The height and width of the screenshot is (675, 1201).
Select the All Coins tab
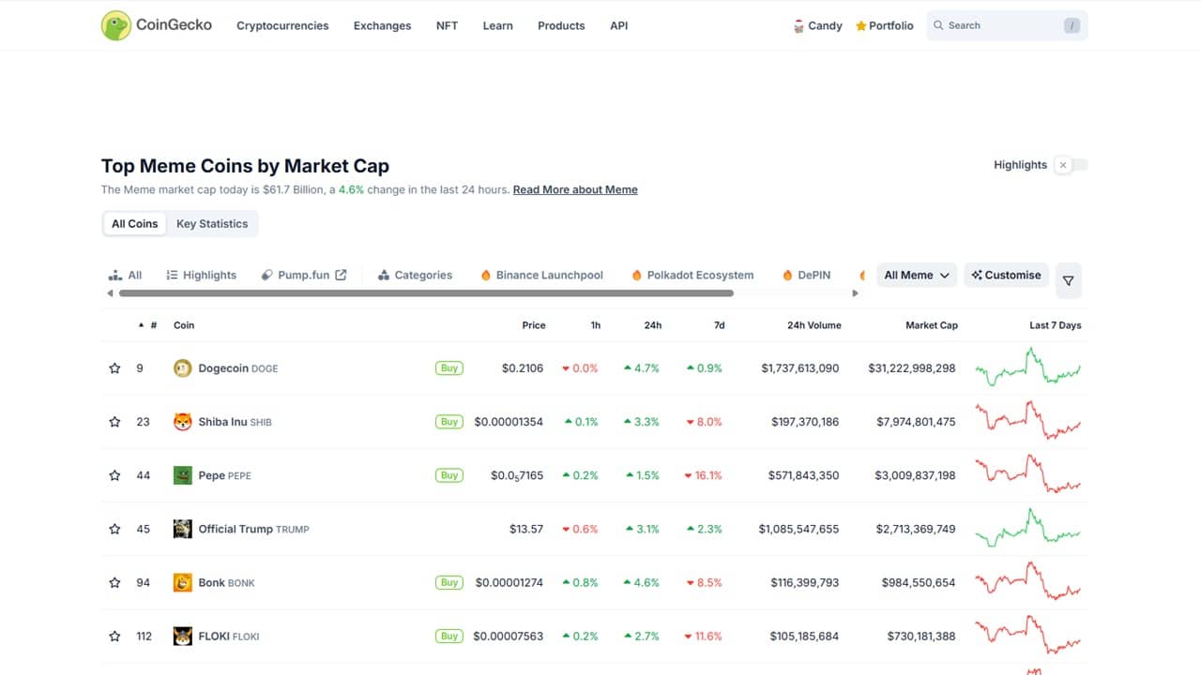tap(135, 224)
